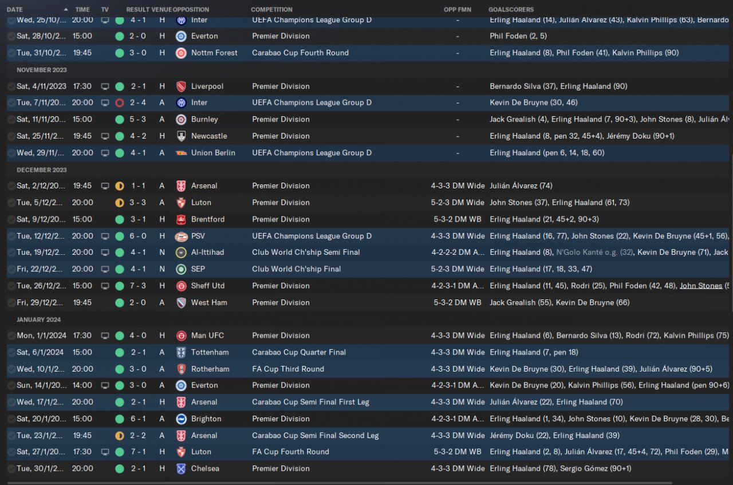Click the 5 - 3 result against Burnley
Viewport: 733px width, 485px height.
(x=137, y=120)
